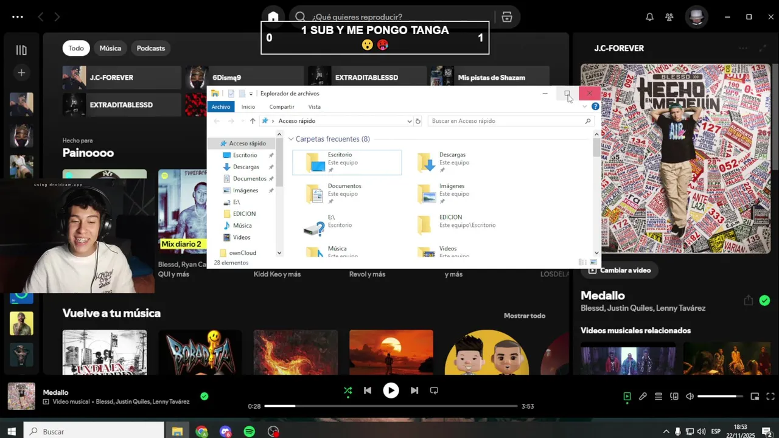The height and width of the screenshot is (438, 779).
Task: Select Documentos in Explorer navigation pane
Action: point(250,178)
